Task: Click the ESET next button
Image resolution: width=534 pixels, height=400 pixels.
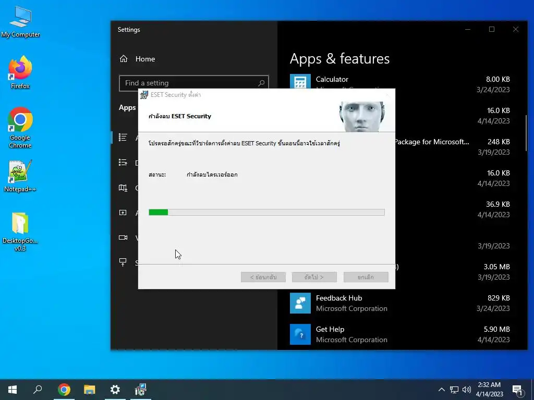Action: 314,277
